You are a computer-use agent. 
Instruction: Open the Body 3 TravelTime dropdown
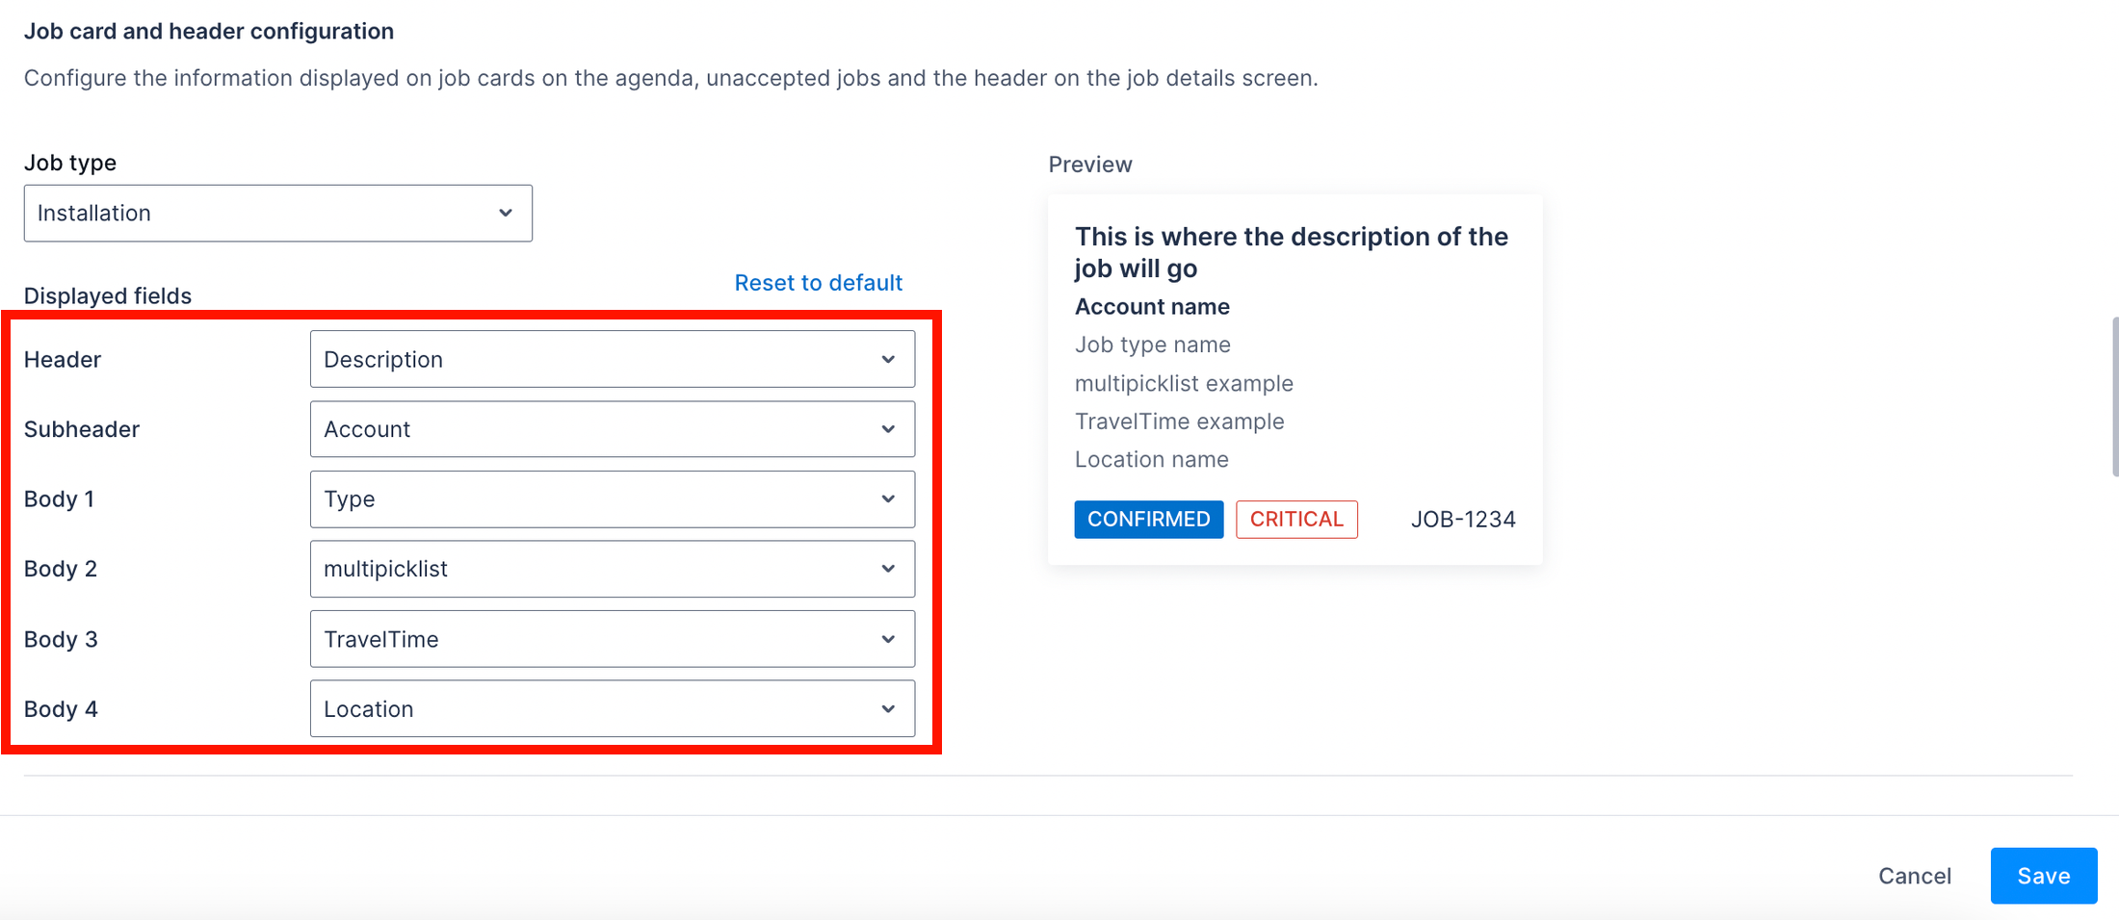pyautogui.click(x=612, y=638)
